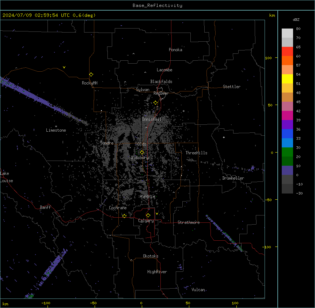Click the -50 tick on the horizontal axis
This screenshot has height=308, width=315.
[93, 303]
